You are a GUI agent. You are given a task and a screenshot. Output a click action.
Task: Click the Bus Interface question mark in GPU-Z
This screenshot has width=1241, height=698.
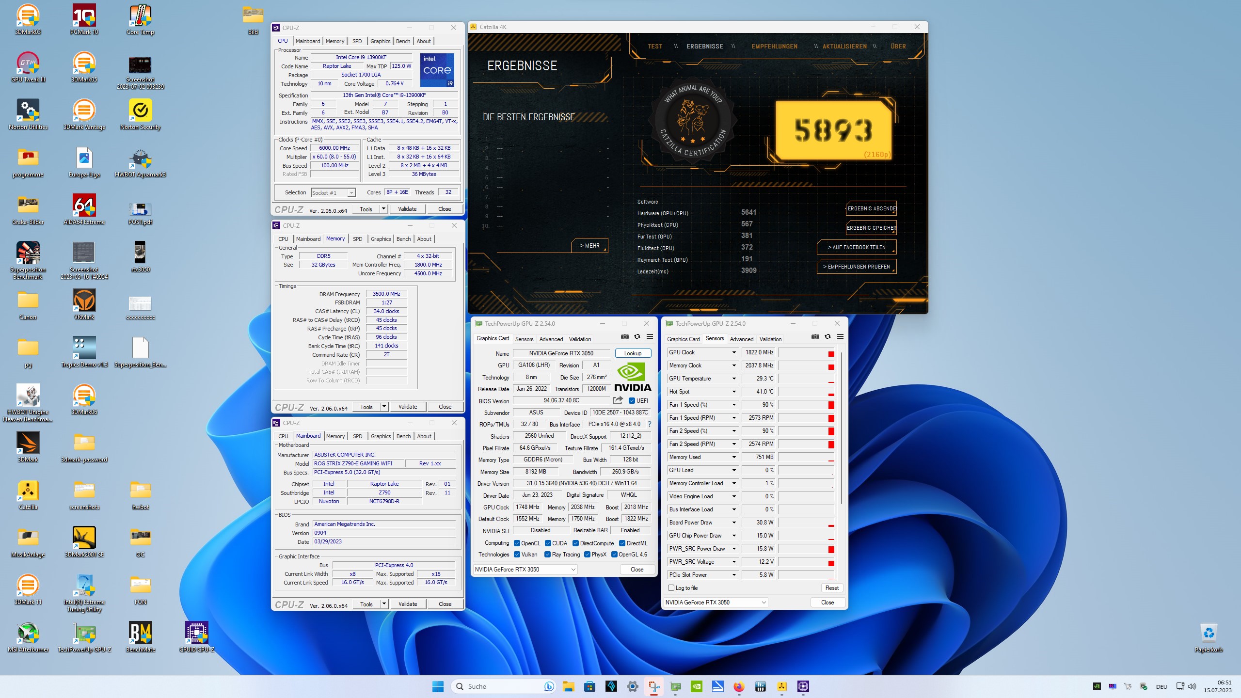(650, 424)
